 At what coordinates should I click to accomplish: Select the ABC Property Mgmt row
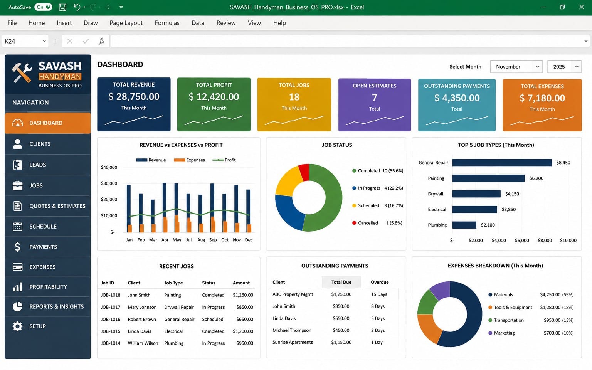[335, 294]
